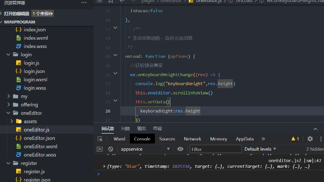Open the Network devtools tab
Screen dimensions: 324x182
(x=192, y=139)
